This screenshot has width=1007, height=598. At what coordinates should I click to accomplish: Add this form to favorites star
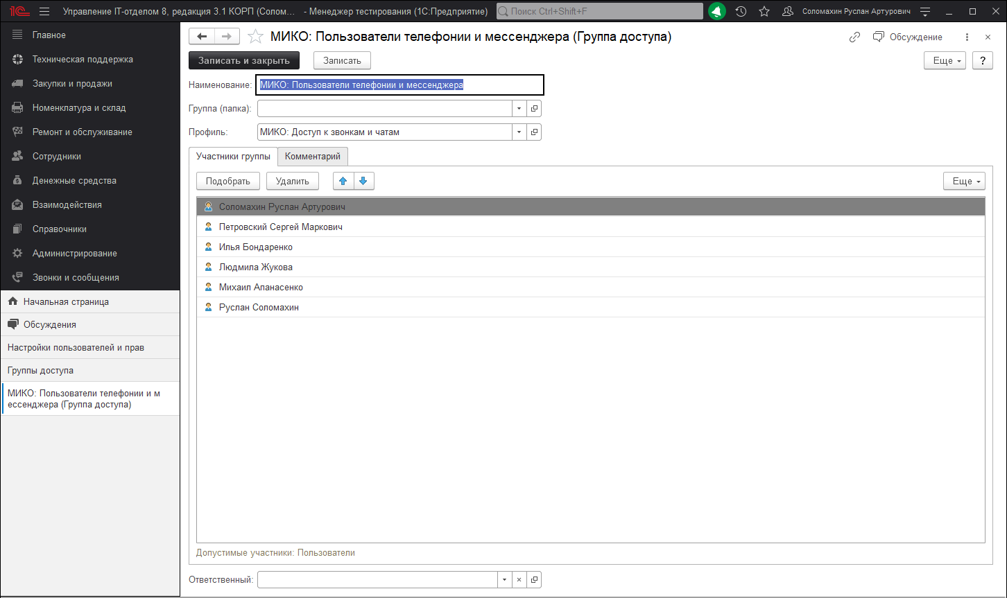pyautogui.click(x=255, y=37)
